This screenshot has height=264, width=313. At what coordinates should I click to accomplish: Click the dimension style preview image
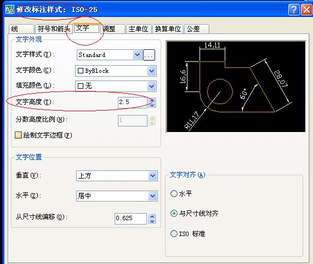pos(236,87)
